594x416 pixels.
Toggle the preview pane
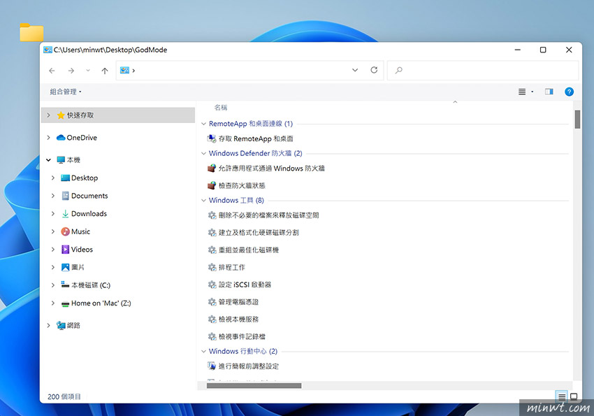coord(549,92)
